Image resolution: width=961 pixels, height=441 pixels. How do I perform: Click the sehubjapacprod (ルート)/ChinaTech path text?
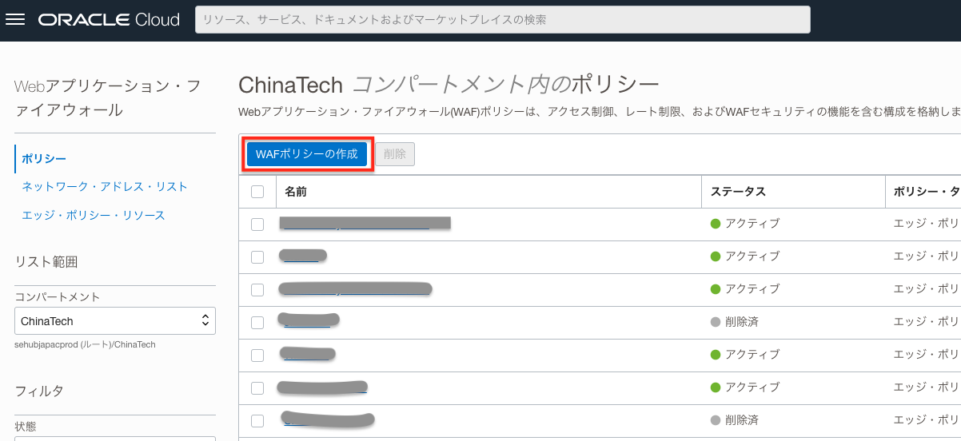85,344
